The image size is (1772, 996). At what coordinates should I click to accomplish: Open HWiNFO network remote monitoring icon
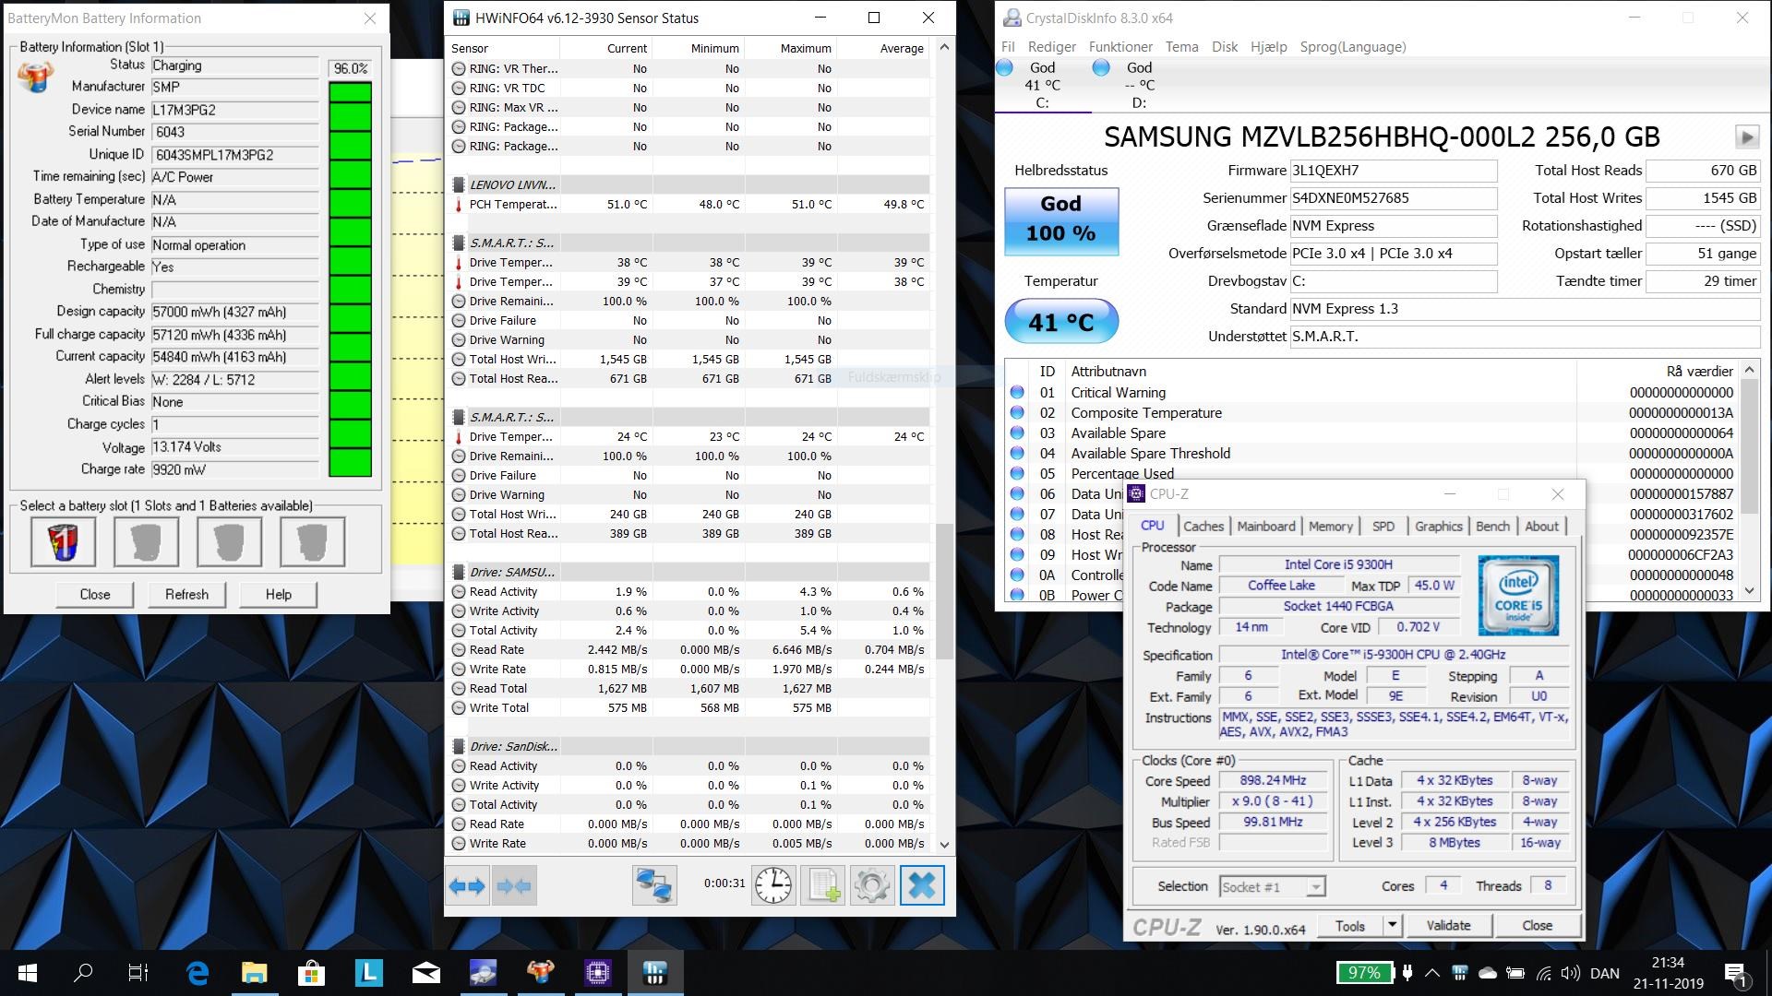(654, 886)
